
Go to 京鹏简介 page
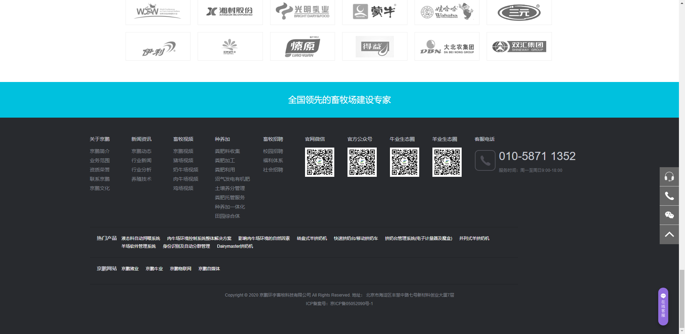(100, 151)
